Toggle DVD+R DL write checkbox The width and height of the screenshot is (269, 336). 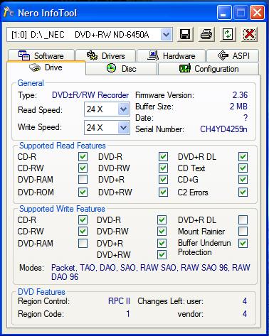point(243,220)
